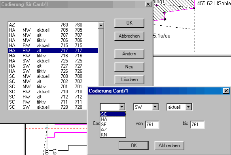Click the 455.62 HSohle label in drawing
The height and width of the screenshot is (155, 231).
click(x=214, y=3)
